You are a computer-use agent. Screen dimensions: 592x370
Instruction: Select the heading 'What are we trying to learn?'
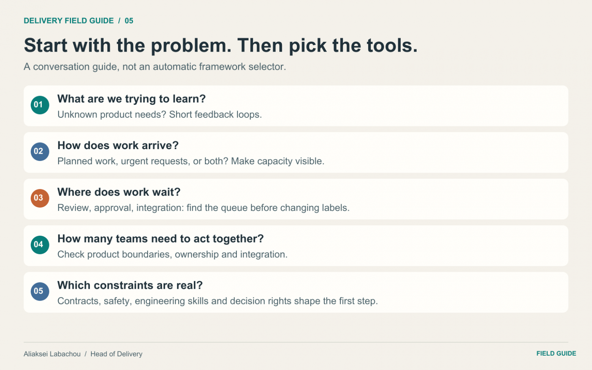[x=131, y=99]
